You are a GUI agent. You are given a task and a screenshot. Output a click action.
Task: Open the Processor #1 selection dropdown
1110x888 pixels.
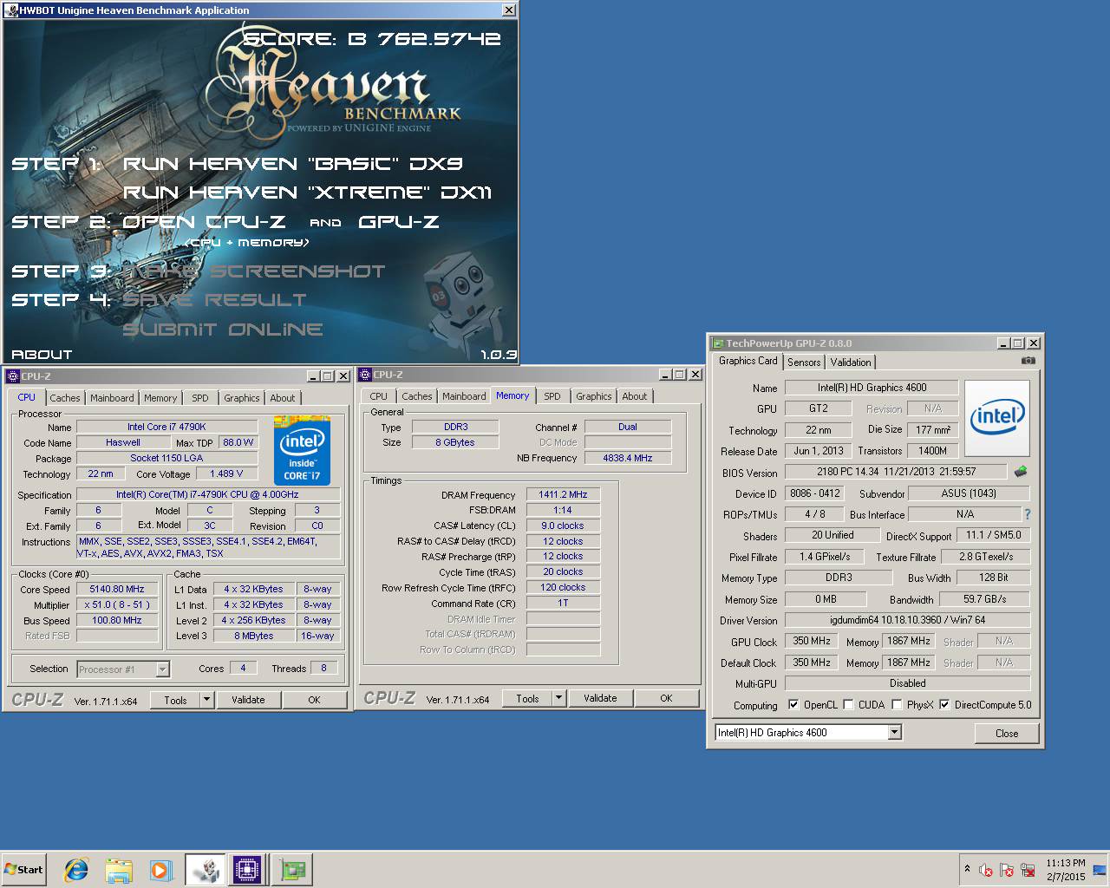[162, 669]
